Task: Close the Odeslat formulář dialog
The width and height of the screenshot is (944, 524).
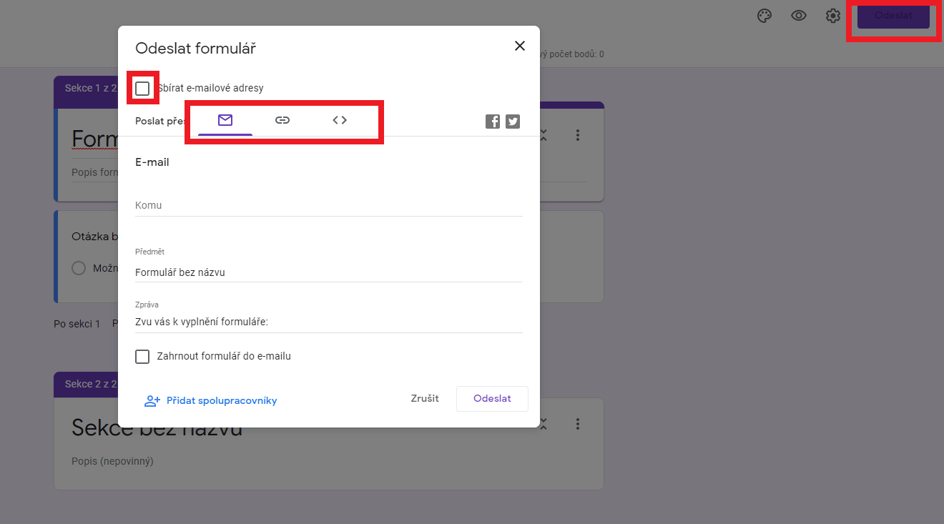Action: coord(520,46)
